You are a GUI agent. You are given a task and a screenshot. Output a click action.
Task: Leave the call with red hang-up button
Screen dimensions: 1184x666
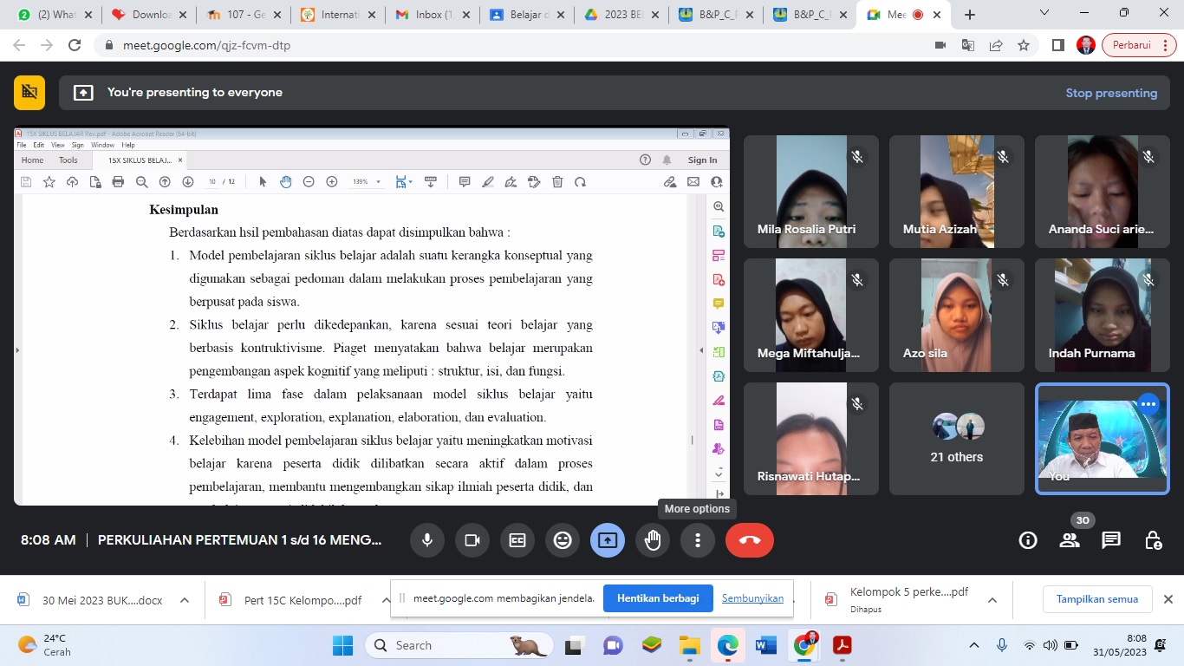(x=750, y=540)
